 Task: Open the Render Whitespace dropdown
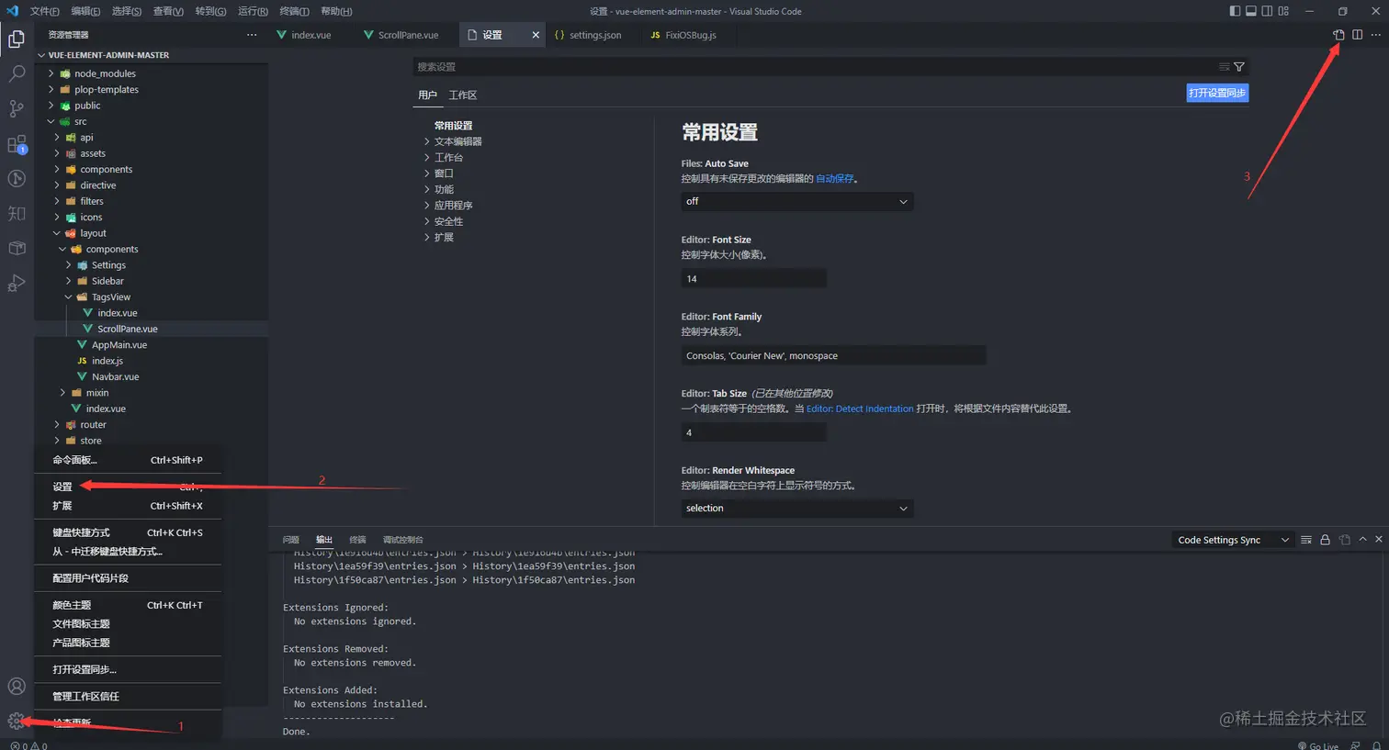pyautogui.click(x=796, y=508)
